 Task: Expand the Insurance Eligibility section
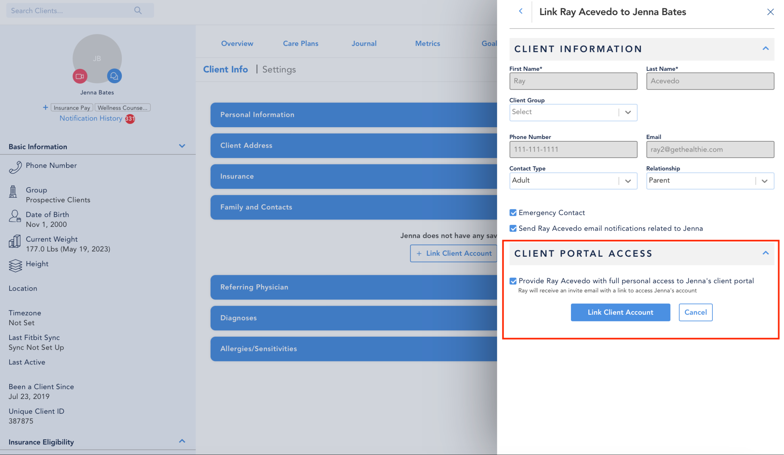pos(182,441)
